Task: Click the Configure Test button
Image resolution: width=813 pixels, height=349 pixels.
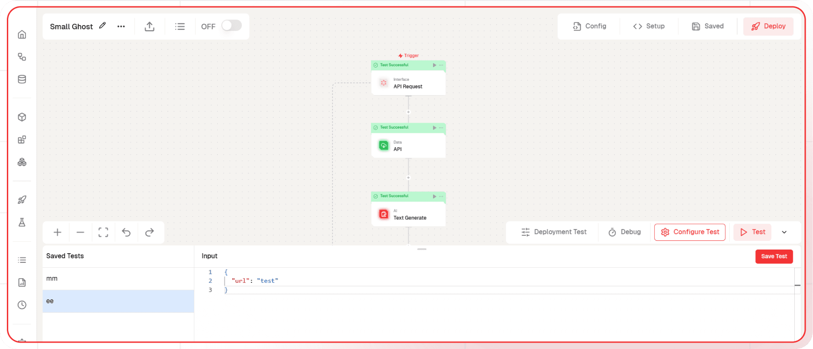Action: pos(690,232)
